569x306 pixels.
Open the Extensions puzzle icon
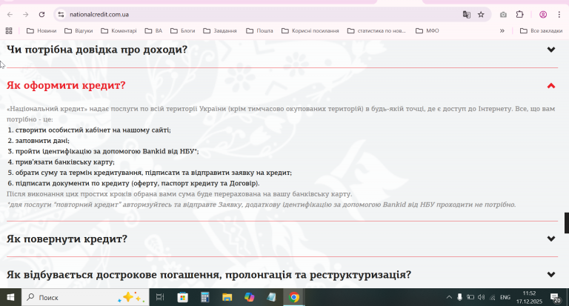point(519,15)
